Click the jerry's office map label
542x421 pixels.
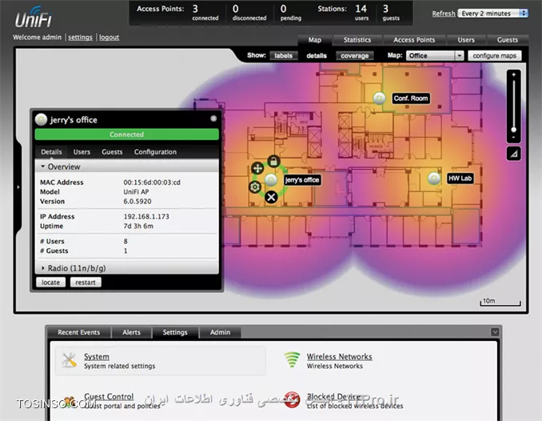pyautogui.click(x=301, y=180)
